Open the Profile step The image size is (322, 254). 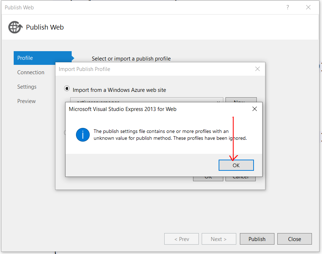click(43, 58)
